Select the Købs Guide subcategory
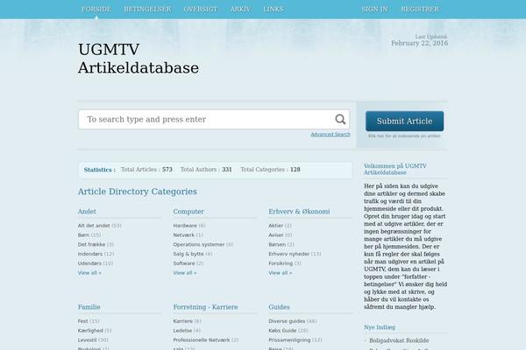 [282, 331]
